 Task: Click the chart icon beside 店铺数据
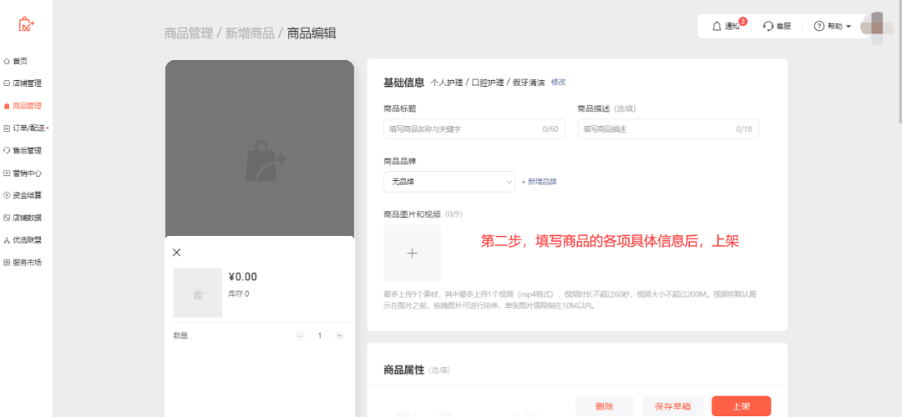pos(7,218)
